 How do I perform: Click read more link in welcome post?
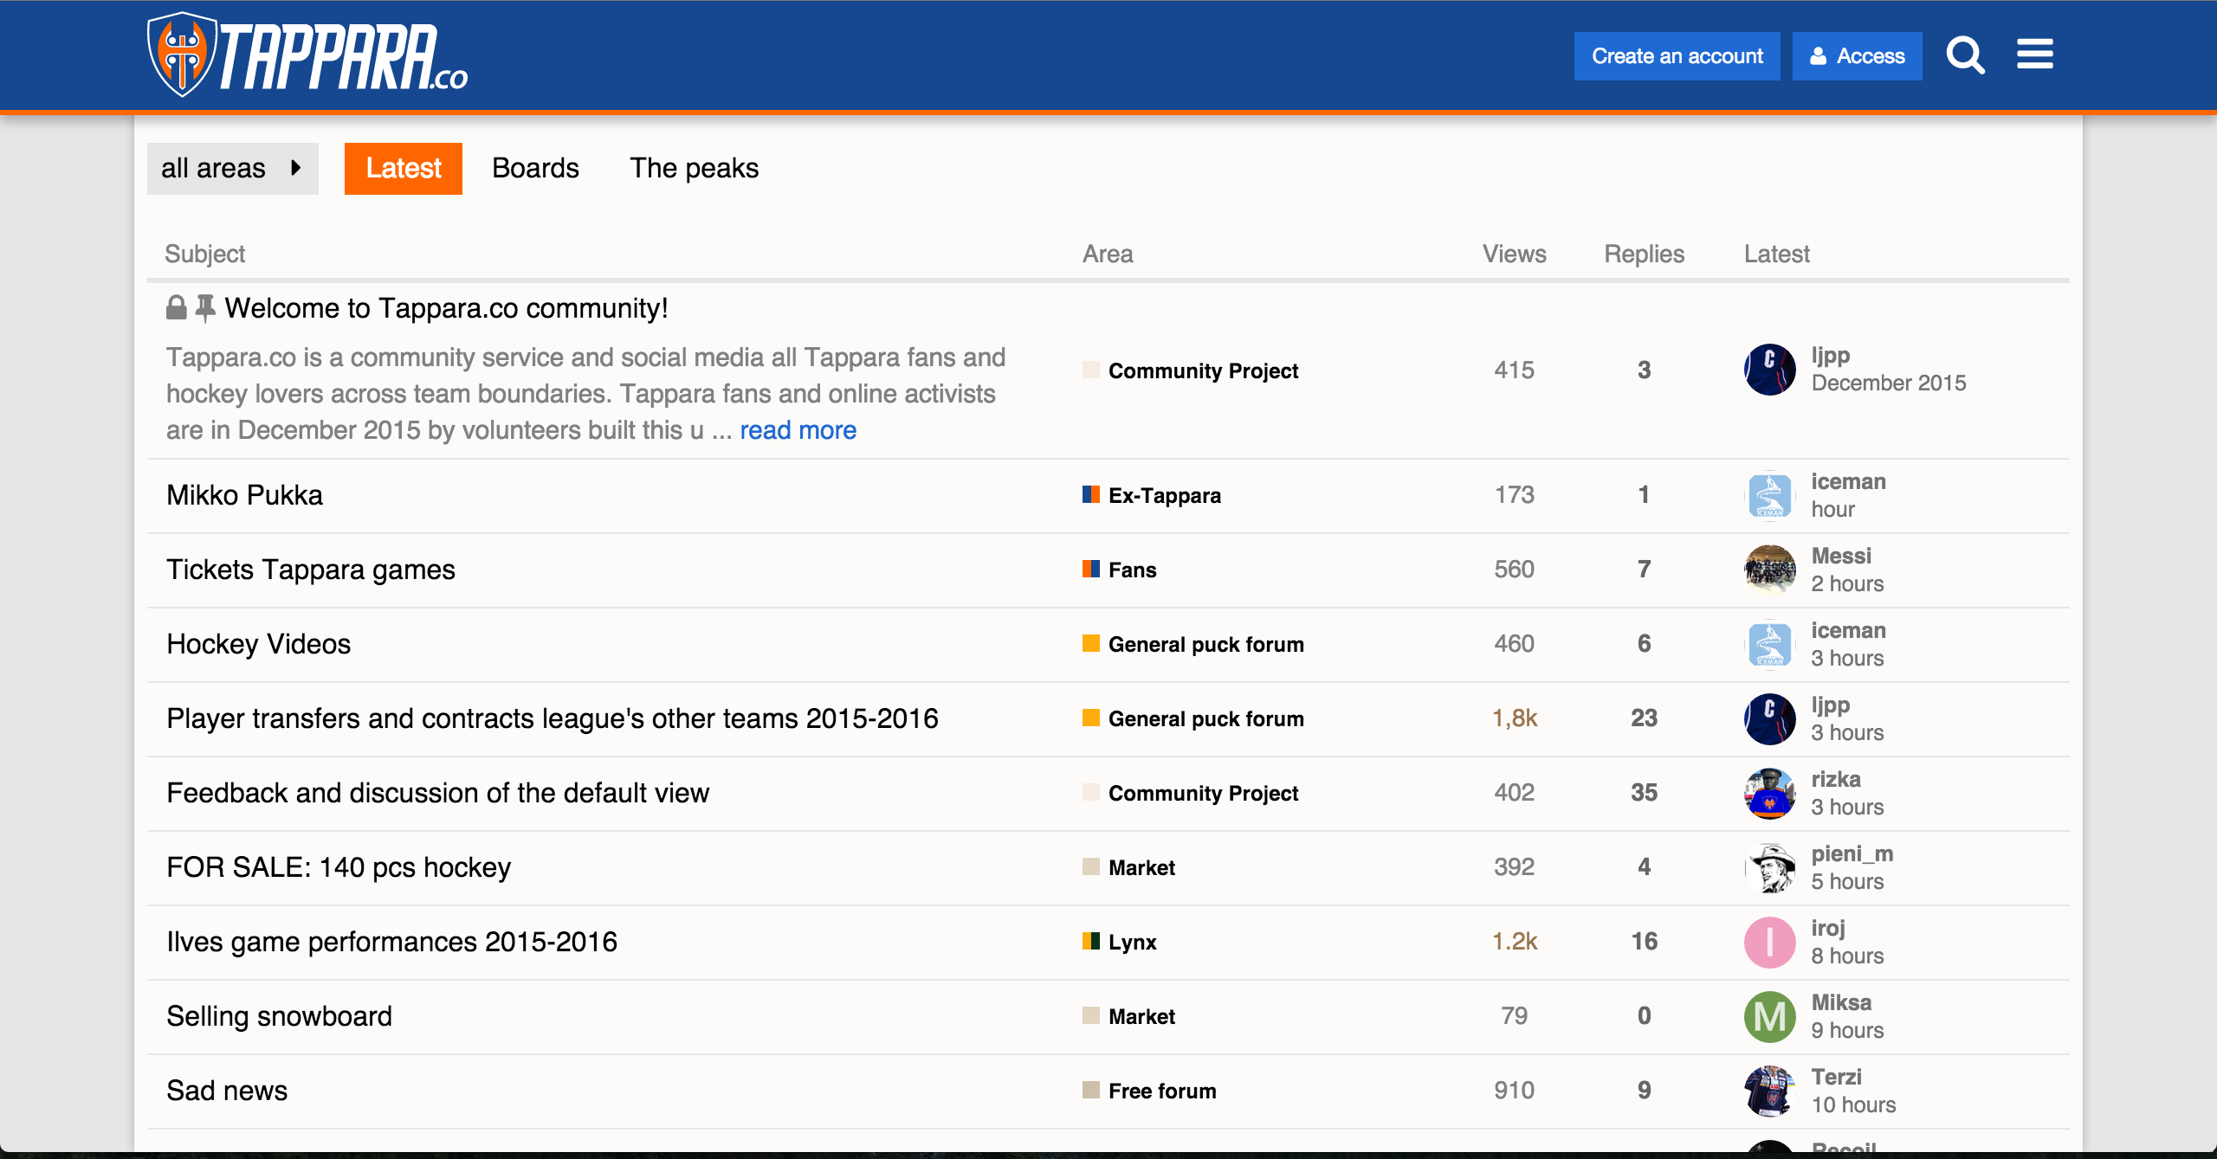click(x=798, y=430)
